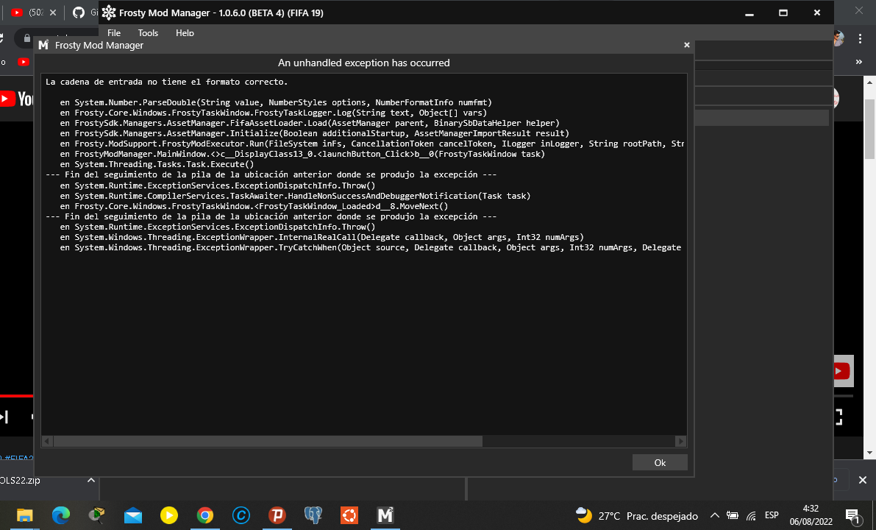
Task: Click the stack line 'launchButton_Click'
Action: coord(302,154)
